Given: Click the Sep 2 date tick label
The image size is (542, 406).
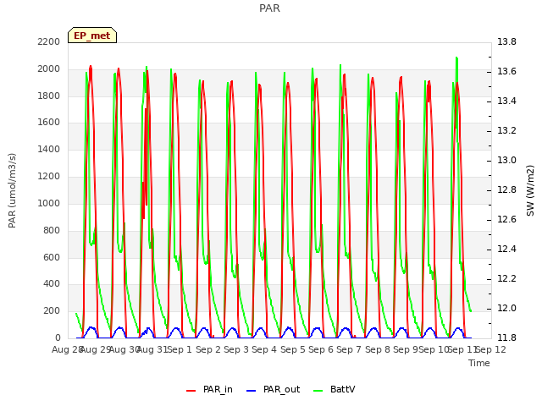Looking at the screenshot, I should (x=208, y=349).
